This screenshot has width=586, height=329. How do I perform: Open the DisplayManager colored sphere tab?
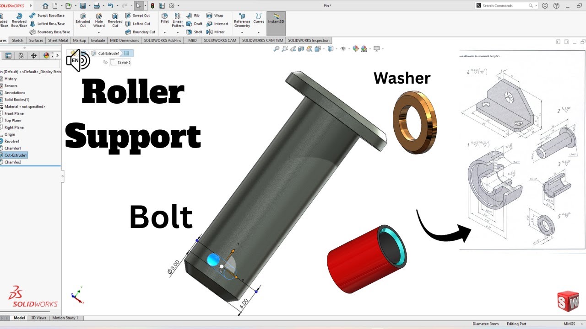46,56
